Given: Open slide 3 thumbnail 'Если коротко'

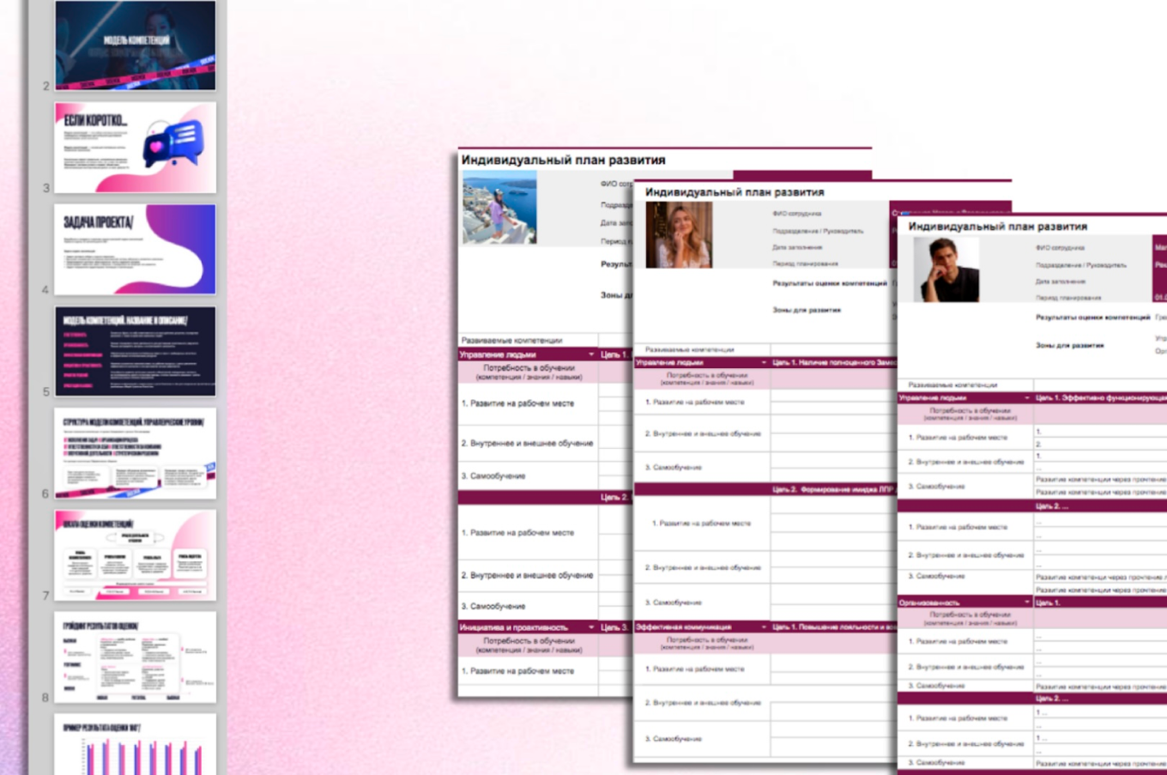Looking at the screenshot, I should click(135, 148).
